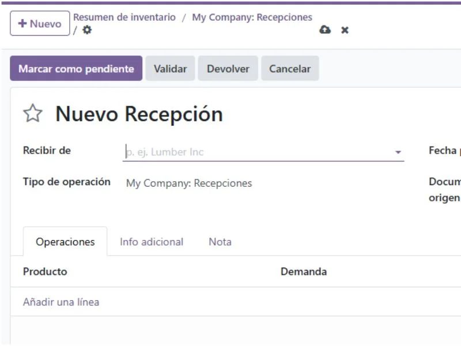The image size is (461, 346).
Task: Open the Nota tab
Action: (220, 242)
